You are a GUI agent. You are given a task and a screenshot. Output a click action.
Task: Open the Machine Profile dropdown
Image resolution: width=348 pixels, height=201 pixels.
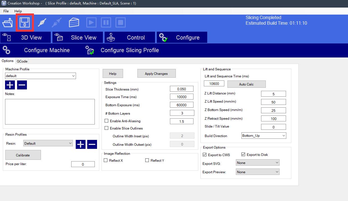tap(40, 76)
